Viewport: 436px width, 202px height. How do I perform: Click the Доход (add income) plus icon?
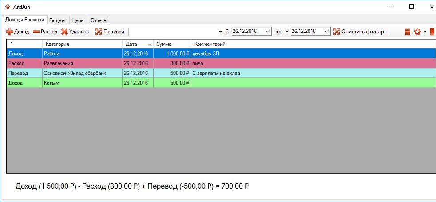pyautogui.click(x=9, y=32)
